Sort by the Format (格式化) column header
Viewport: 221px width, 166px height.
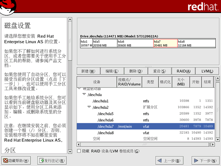165,82
